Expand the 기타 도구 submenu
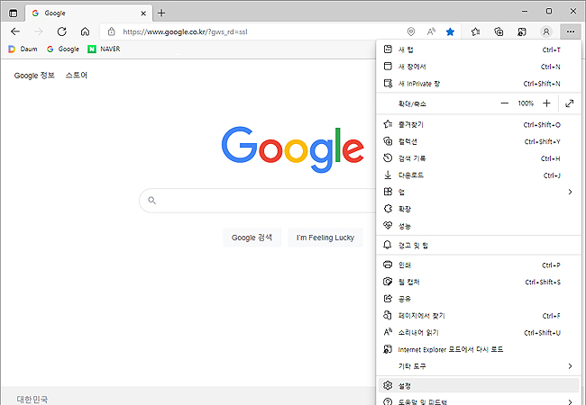The height and width of the screenshot is (405, 586). click(479, 366)
